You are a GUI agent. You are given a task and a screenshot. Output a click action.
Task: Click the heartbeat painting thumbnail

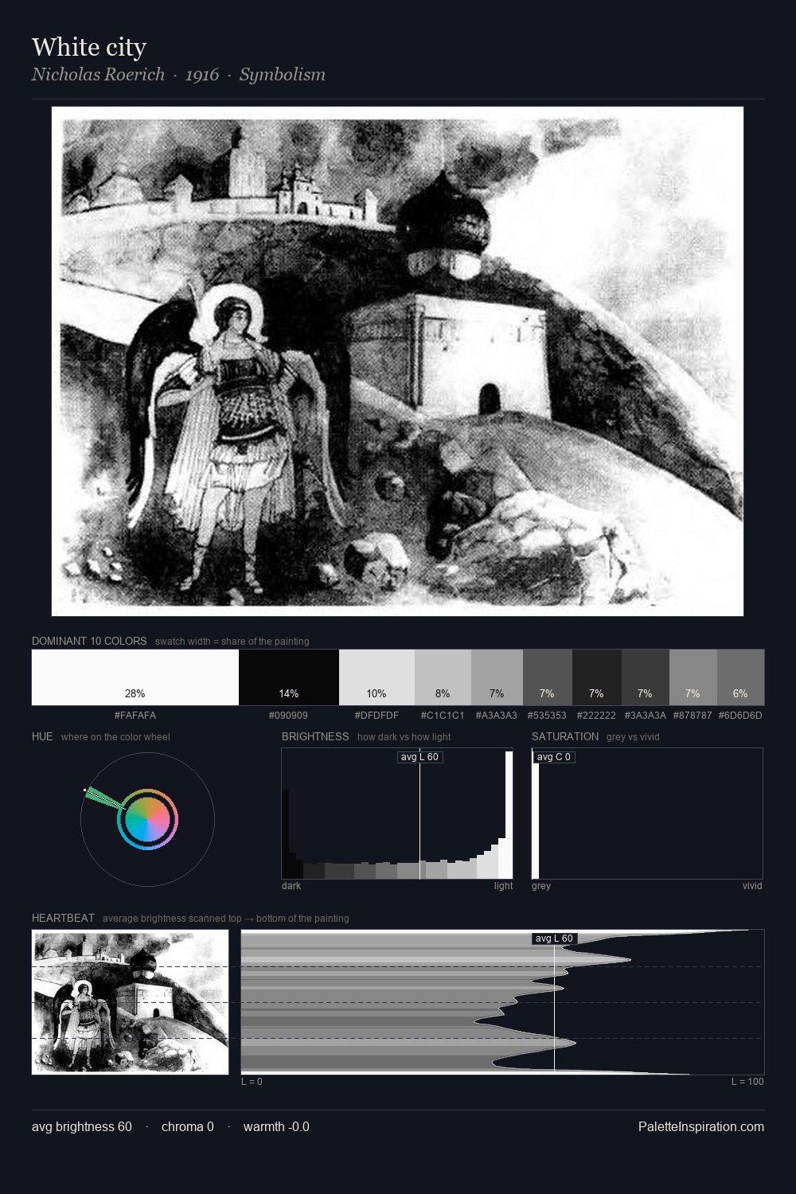[x=130, y=1001]
